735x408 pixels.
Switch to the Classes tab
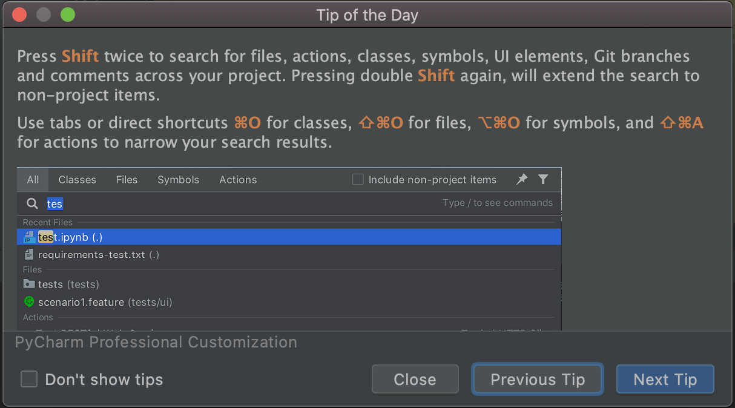[x=77, y=180]
